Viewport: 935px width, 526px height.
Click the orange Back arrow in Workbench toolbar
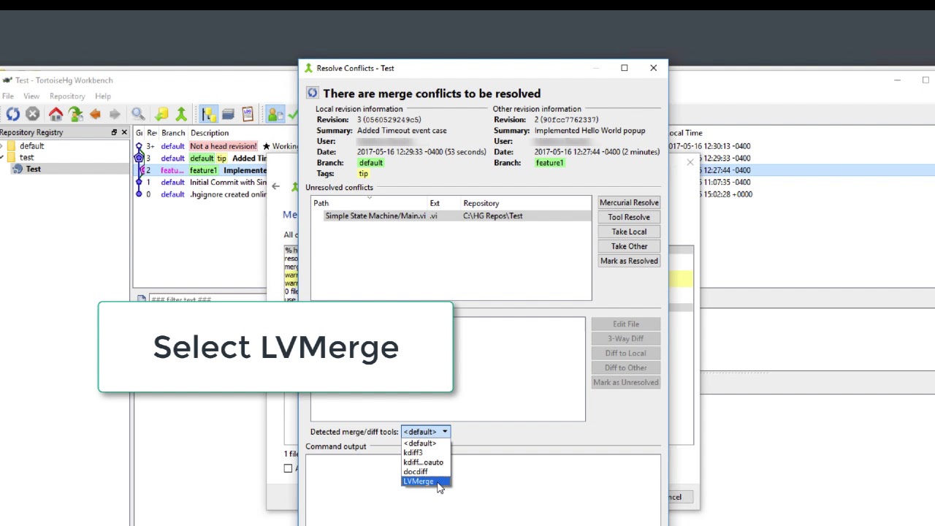[x=95, y=114]
